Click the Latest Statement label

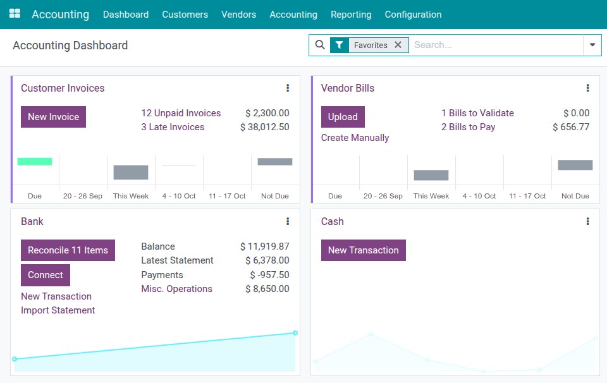[177, 260]
